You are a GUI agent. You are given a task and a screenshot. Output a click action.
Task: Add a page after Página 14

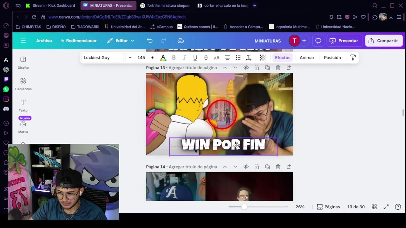point(289,167)
